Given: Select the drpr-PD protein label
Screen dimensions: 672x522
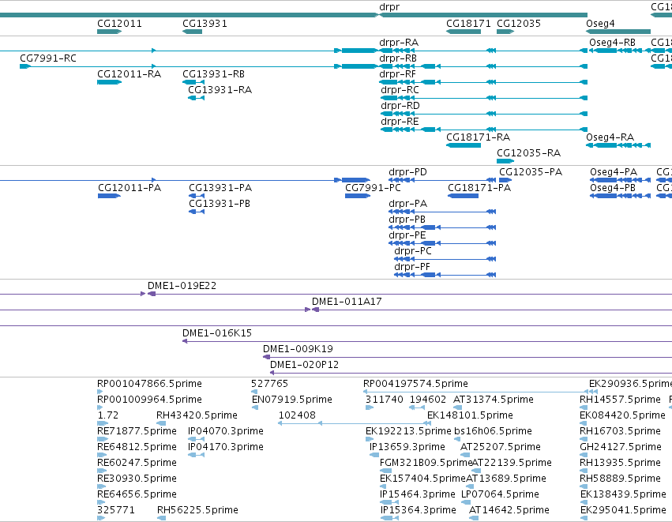Looking at the screenshot, I should [x=407, y=172].
